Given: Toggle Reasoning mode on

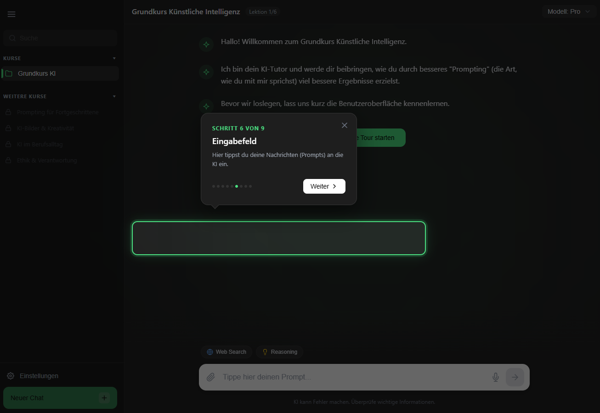Looking at the screenshot, I should 279,352.
